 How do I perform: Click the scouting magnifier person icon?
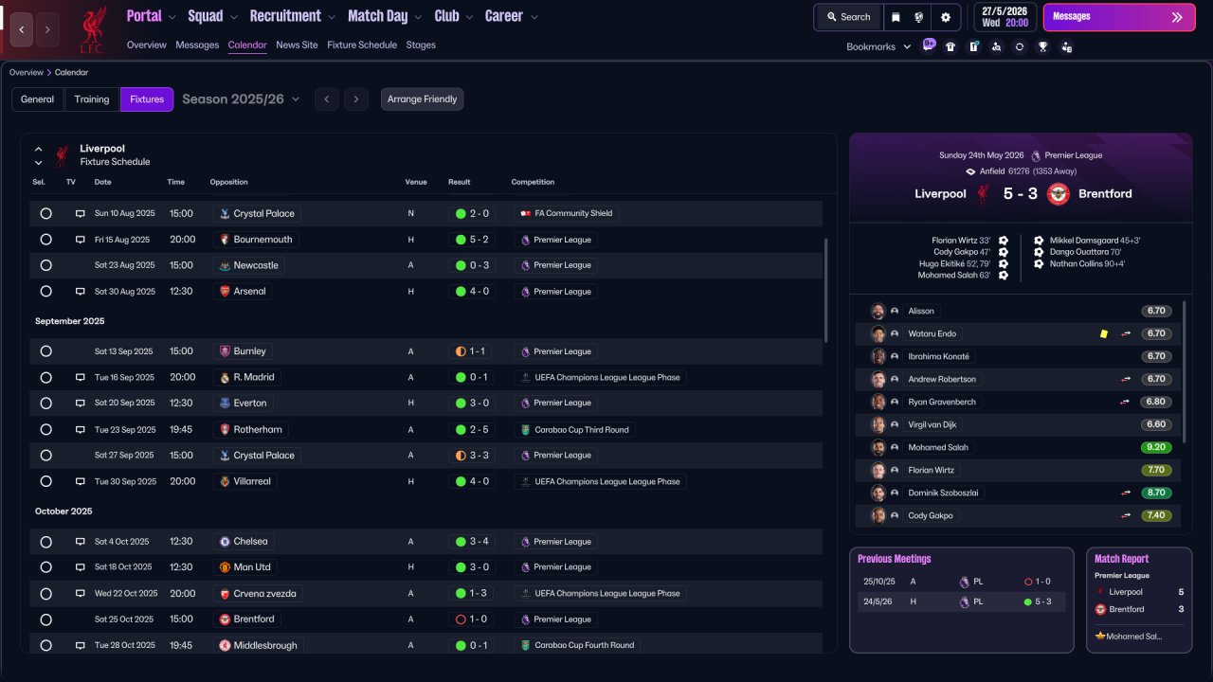[x=996, y=46]
